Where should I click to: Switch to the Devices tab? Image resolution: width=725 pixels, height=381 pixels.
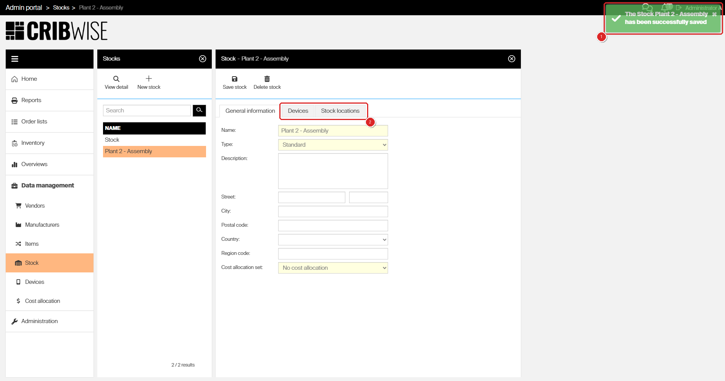pos(298,111)
